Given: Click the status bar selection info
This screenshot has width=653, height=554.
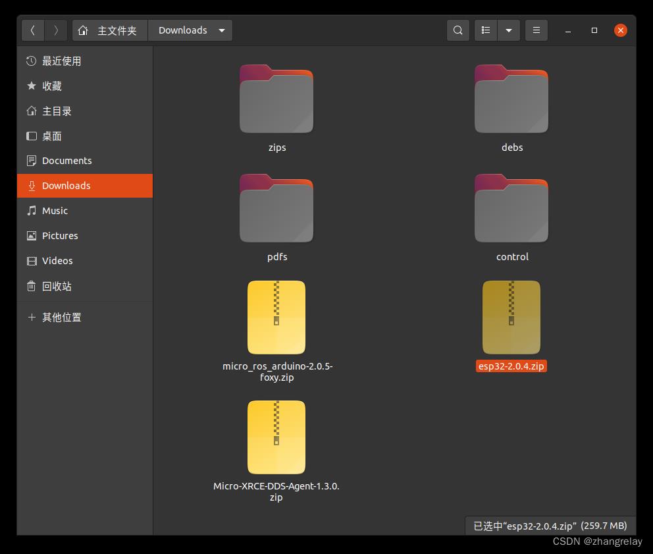Looking at the screenshot, I should (550, 526).
